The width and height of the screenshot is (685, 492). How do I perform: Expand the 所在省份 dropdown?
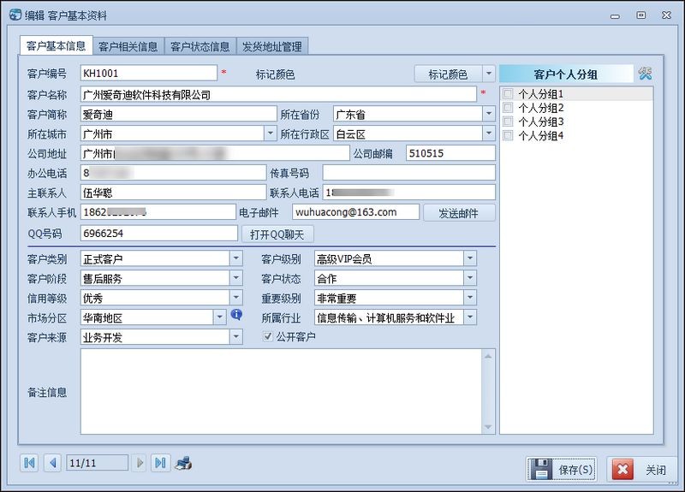coord(489,114)
